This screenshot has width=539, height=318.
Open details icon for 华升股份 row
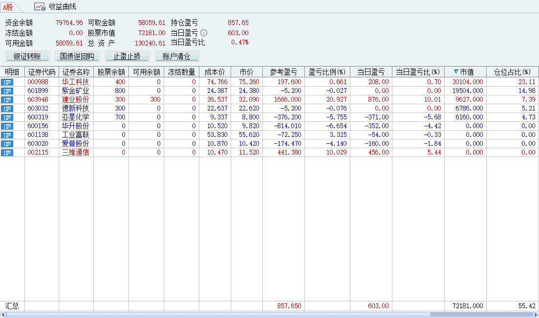(x=7, y=126)
